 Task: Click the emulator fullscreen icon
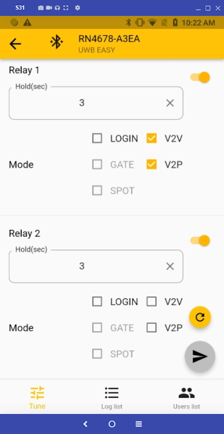coord(66,8)
